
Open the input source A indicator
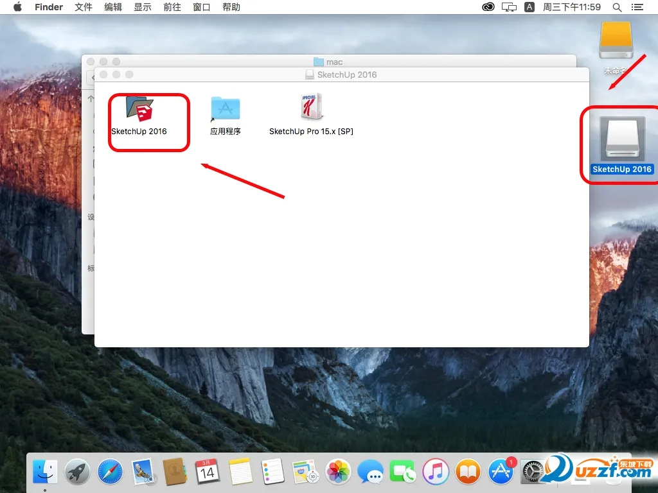(x=529, y=7)
